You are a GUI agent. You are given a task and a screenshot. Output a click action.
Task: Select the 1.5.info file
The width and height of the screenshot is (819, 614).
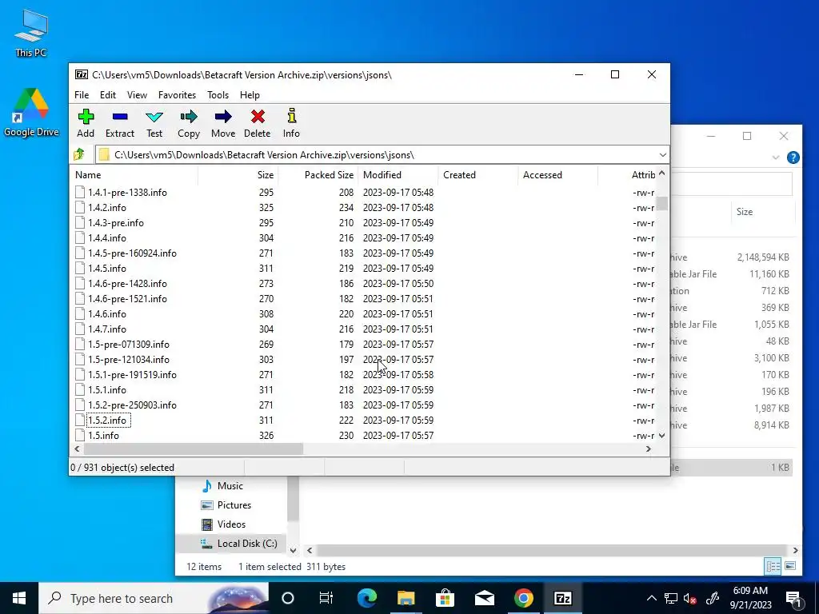(103, 435)
